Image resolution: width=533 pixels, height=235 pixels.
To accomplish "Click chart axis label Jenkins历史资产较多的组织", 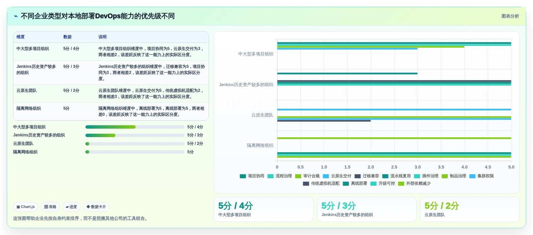I will click(246, 85).
